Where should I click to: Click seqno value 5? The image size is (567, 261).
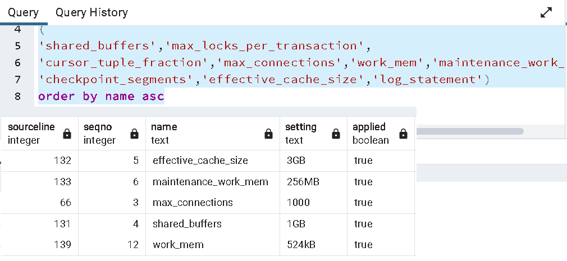click(x=136, y=161)
